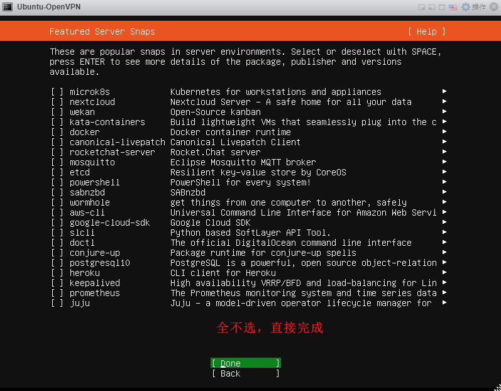Click the 'aws-cli' snap name
The image size is (501, 391).
click(87, 212)
